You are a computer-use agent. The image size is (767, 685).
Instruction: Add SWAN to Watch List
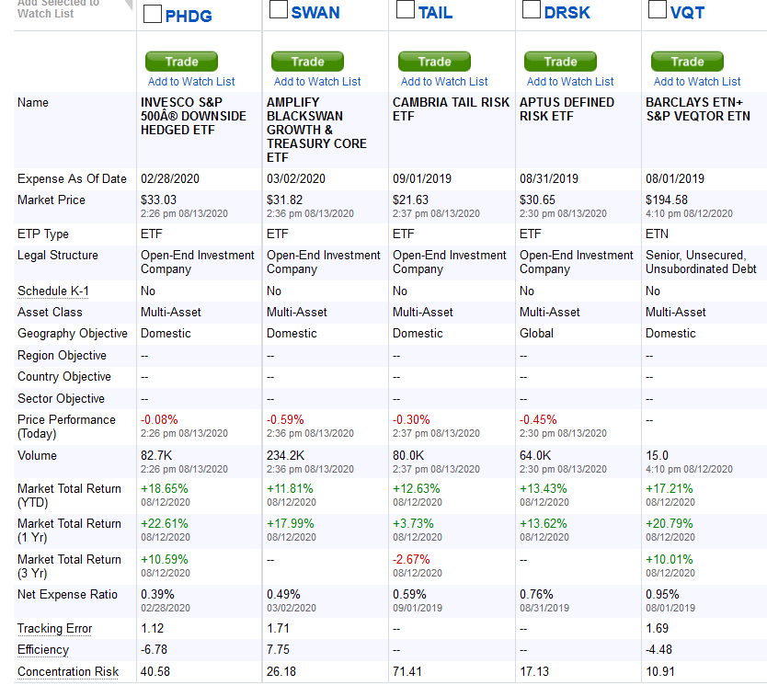(317, 82)
